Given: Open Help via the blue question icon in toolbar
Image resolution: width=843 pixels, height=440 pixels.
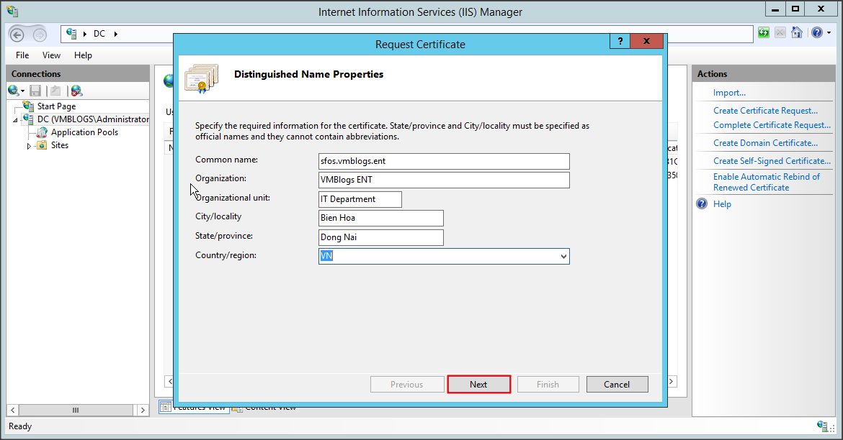Looking at the screenshot, I should [x=816, y=33].
